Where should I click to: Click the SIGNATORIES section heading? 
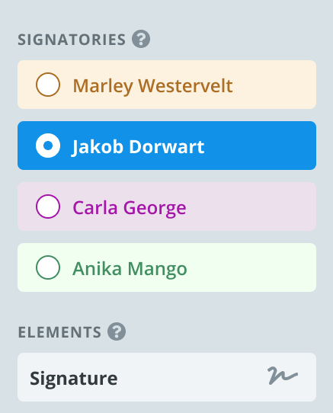(x=72, y=40)
